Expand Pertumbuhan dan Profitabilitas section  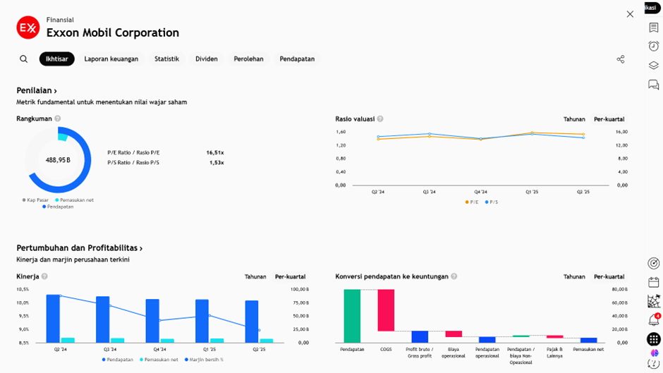coord(80,248)
